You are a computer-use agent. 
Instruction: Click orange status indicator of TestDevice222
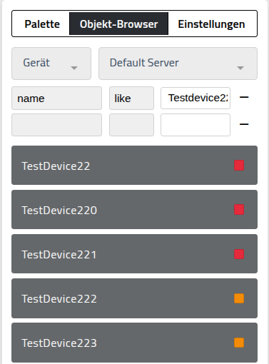click(x=239, y=298)
